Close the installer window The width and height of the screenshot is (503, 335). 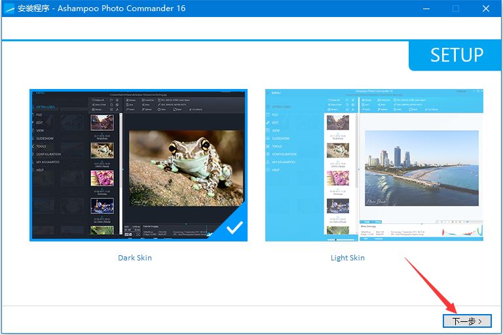(486, 9)
